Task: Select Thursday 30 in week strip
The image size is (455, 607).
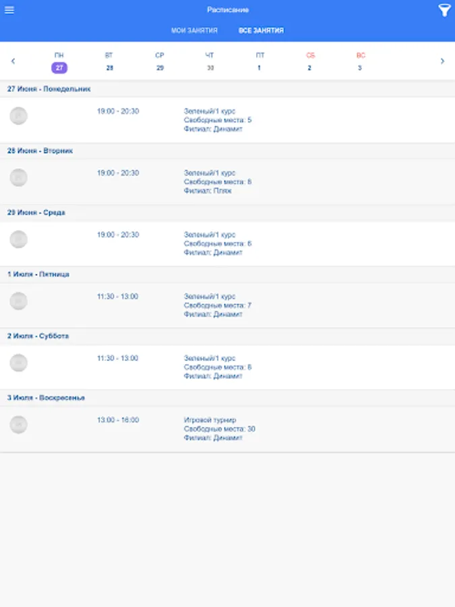Action: (210, 62)
